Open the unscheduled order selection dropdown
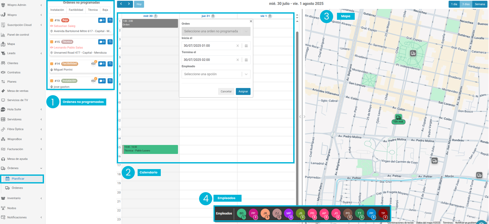Viewport: 489px width, 224px height. pyautogui.click(x=216, y=31)
